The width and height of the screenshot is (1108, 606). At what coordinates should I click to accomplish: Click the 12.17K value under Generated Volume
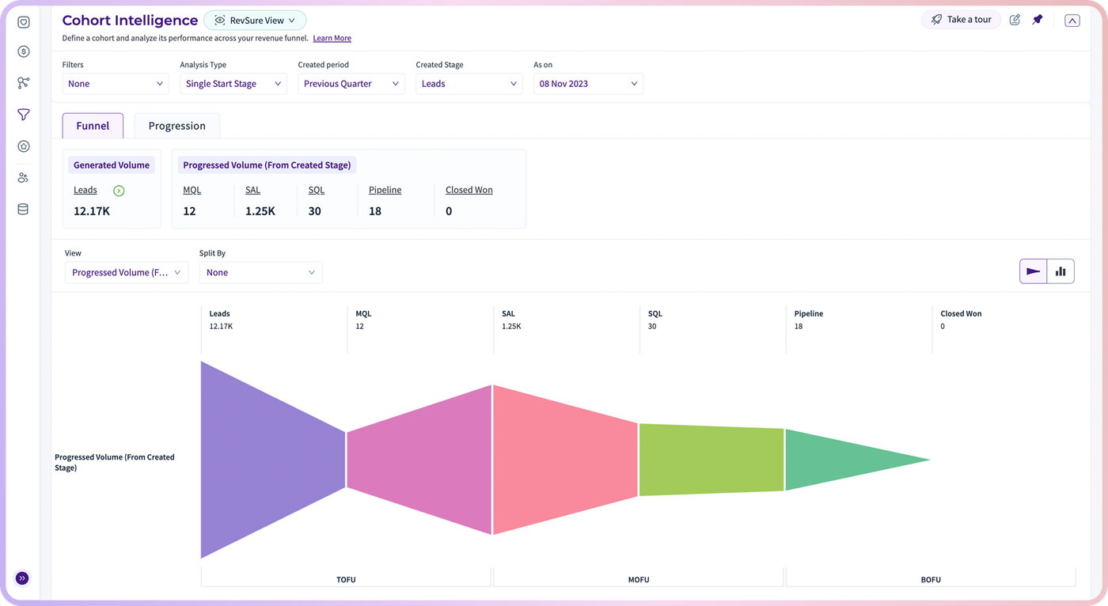(92, 211)
